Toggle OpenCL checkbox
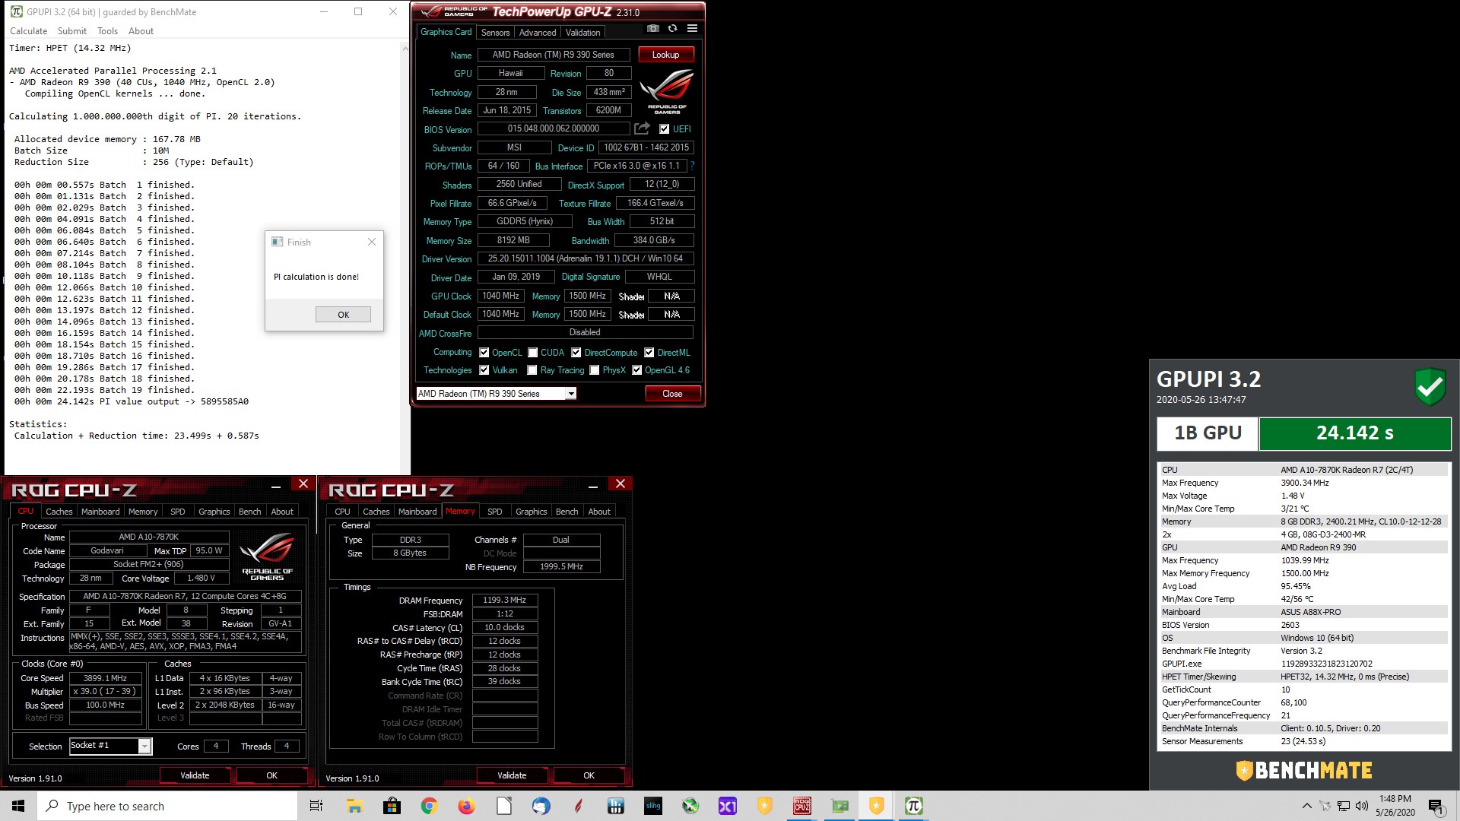This screenshot has height=821, width=1460. 484,353
